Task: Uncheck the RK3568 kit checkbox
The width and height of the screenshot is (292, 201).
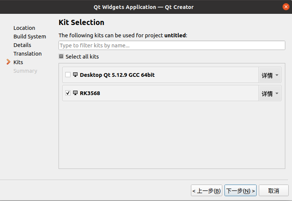Action: (68, 93)
